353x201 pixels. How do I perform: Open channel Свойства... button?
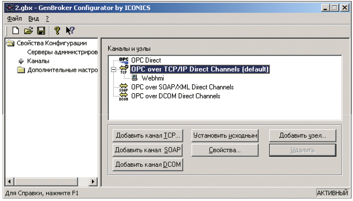[x=225, y=150]
